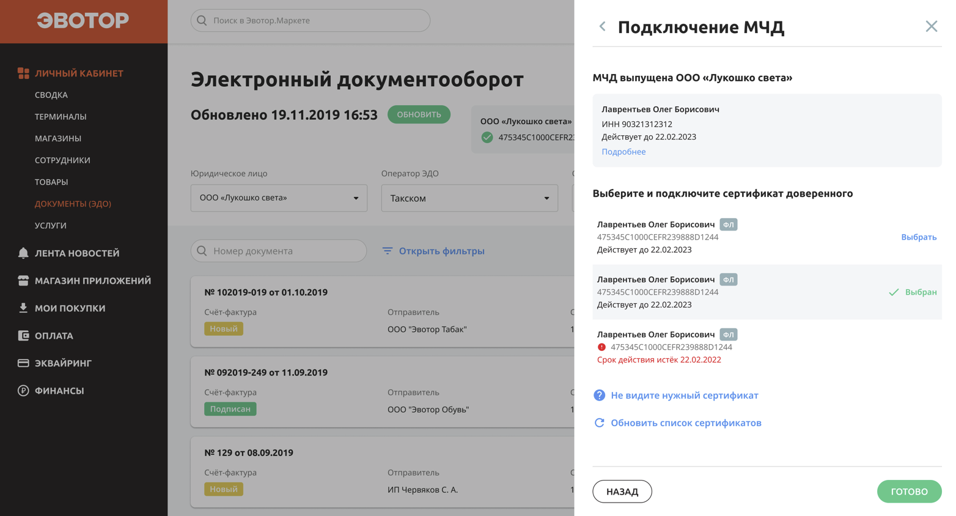956x516 pixels.
Task: Click the green checkmark next to Выбран
Action: click(894, 292)
